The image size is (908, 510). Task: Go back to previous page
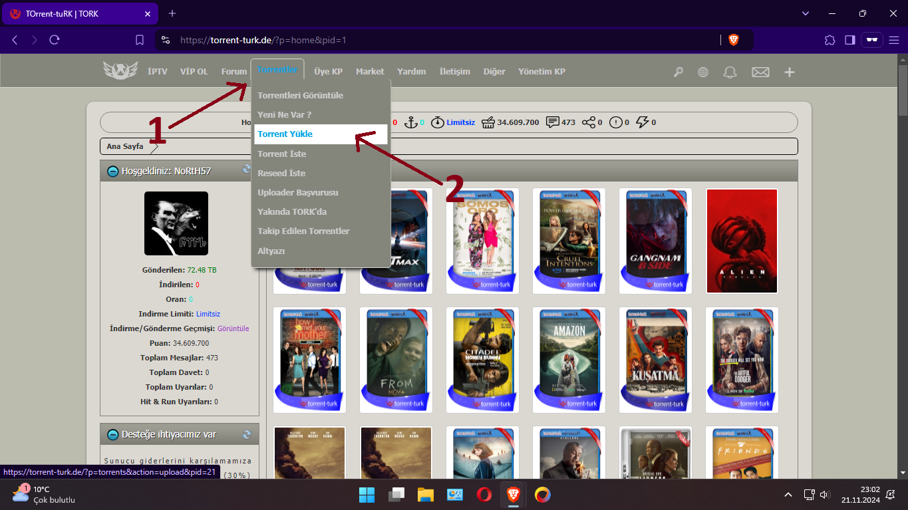click(x=15, y=40)
